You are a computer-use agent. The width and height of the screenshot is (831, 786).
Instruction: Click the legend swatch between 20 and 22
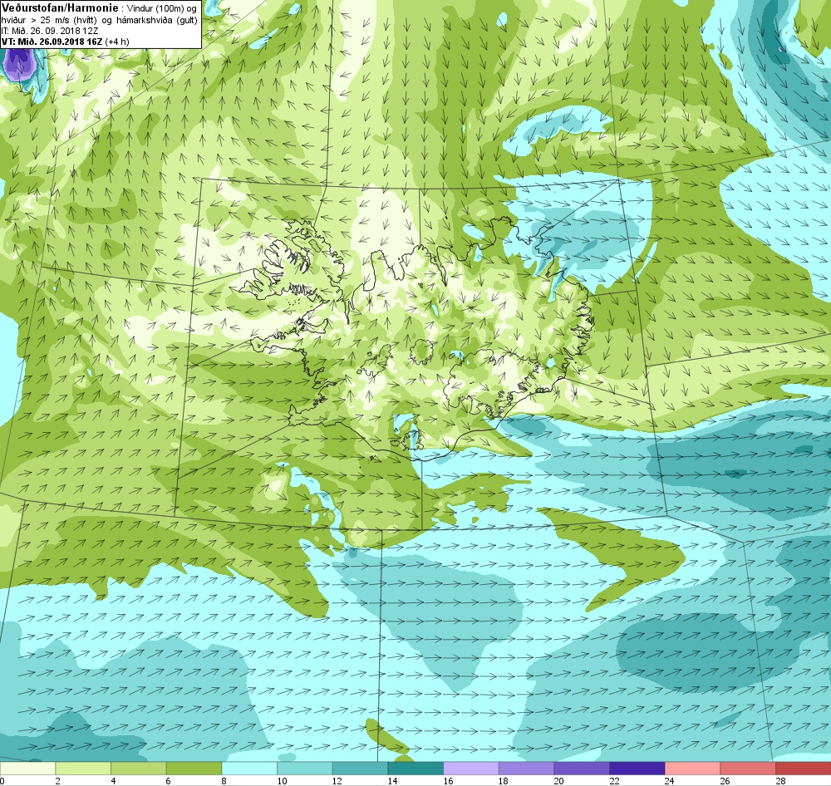point(582,769)
